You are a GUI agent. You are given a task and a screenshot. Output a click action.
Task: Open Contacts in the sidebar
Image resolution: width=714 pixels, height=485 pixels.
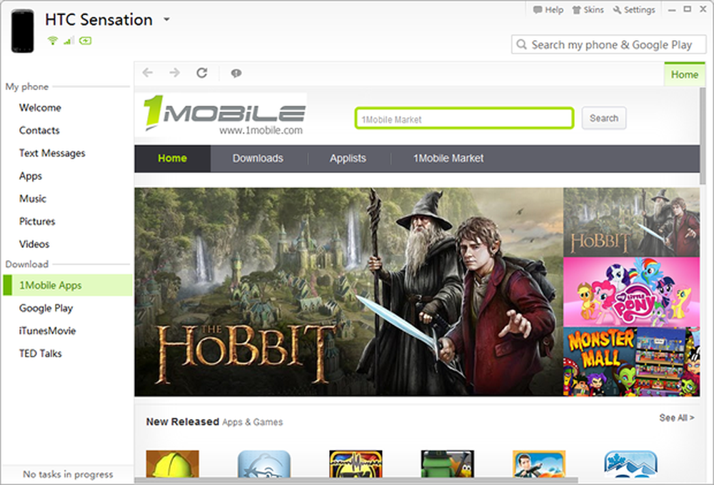[39, 131]
